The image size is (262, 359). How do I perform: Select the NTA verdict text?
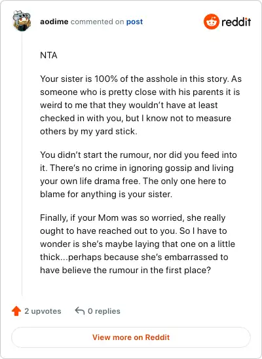point(48,56)
